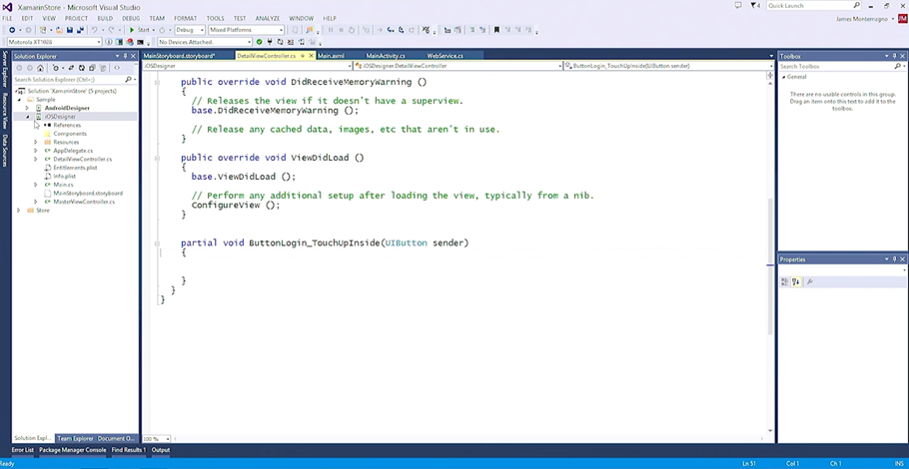Click the Open File folder icon
Viewport: 909px width, 469px height.
59,30
